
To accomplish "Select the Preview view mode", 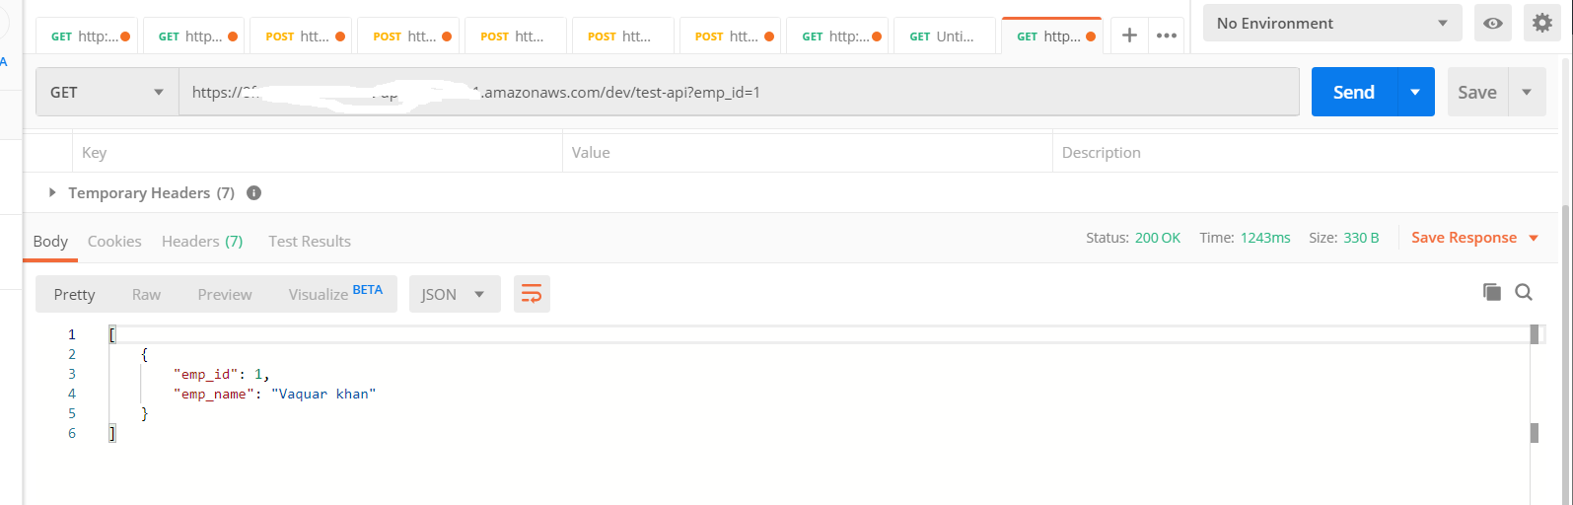I will [x=225, y=294].
